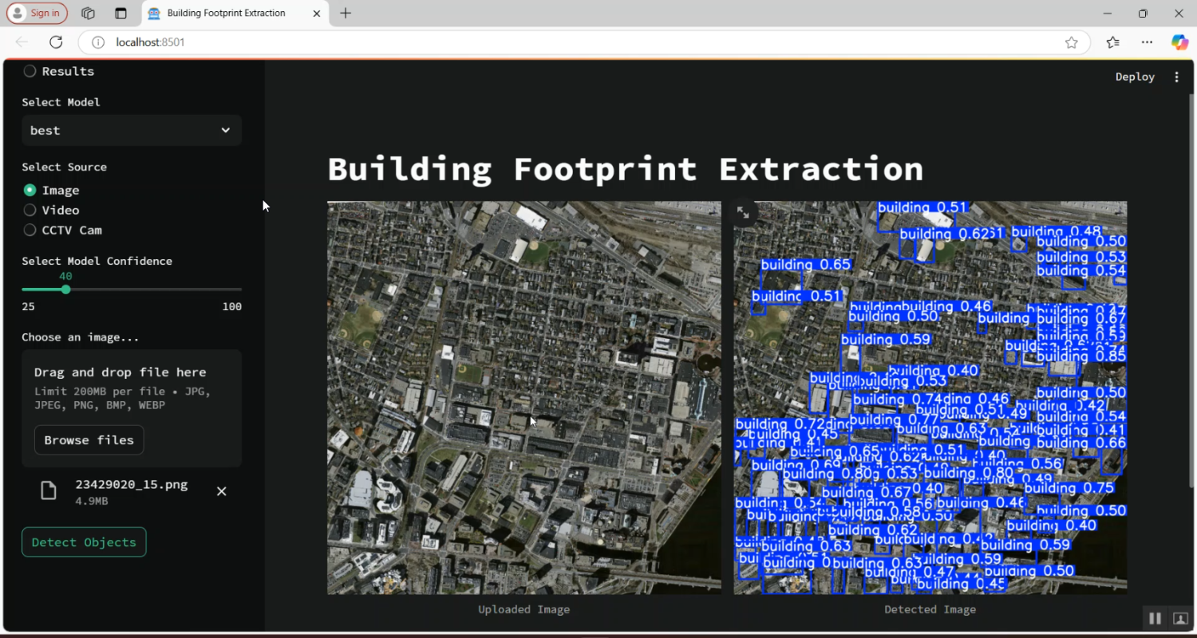Image resolution: width=1197 pixels, height=638 pixels.
Task: Click the model confidence slider handle
Action: [65, 289]
